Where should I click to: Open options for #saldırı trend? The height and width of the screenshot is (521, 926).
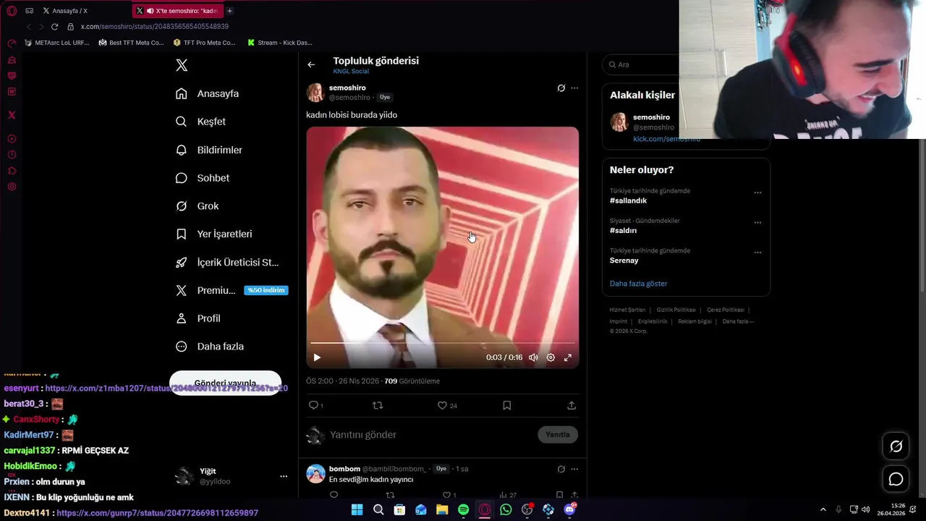pos(757,222)
